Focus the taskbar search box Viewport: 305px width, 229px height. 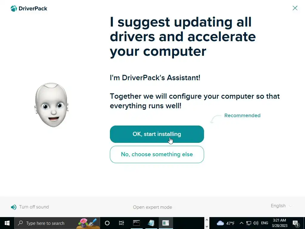[57, 223]
